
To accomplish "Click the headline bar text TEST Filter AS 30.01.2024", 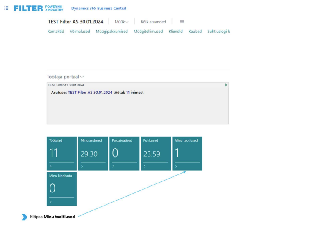I will click(x=66, y=85).
